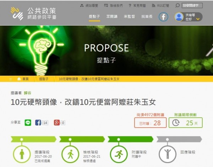Click the 附議階段 running figure stage marker
The image size is (213, 167).
[x=119, y=154]
